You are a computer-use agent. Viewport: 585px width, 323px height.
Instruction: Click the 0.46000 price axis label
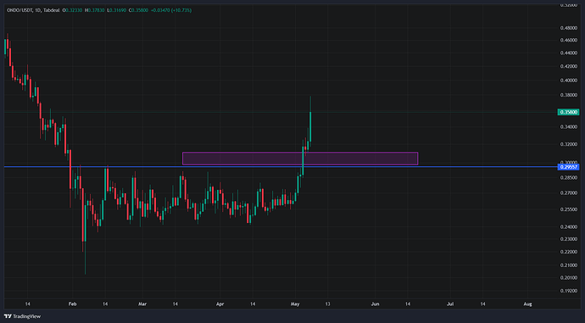[569, 41]
